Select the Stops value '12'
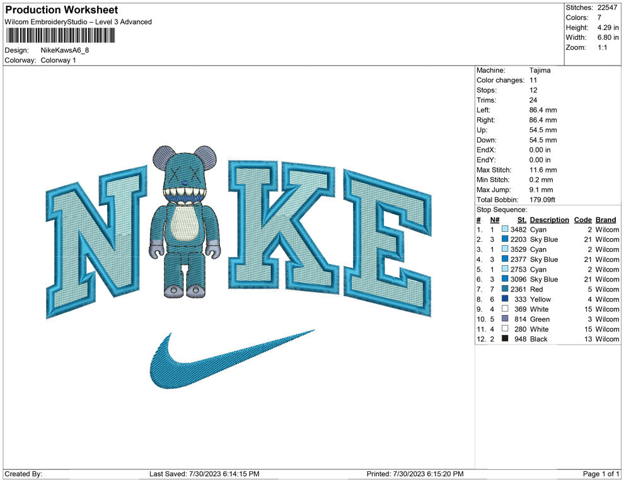Image resolution: width=624 pixels, height=480 pixels. coord(533,90)
